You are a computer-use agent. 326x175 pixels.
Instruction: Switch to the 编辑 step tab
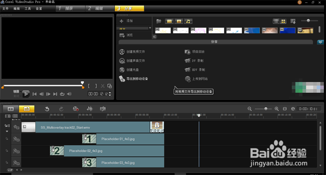pos(100,8)
